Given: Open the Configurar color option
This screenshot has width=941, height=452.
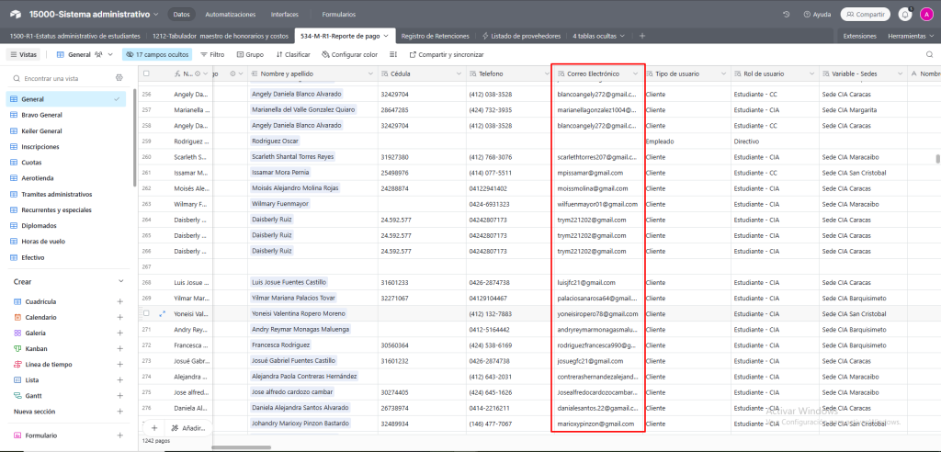Looking at the screenshot, I should 350,54.
